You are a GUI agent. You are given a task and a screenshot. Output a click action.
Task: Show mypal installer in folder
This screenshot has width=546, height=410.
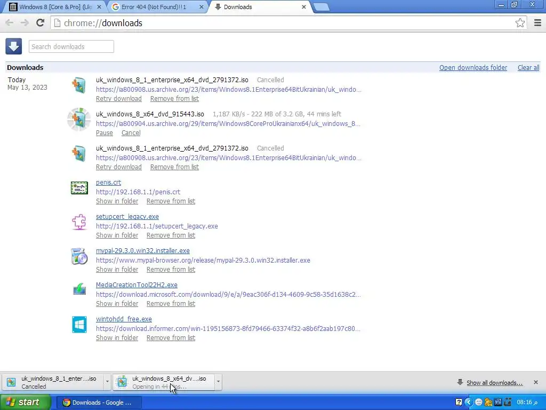(x=117, y=270)
